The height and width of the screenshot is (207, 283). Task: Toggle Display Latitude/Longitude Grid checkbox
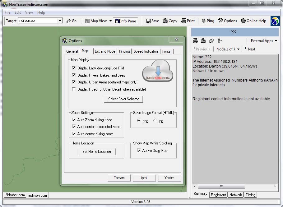click(74, 68)
